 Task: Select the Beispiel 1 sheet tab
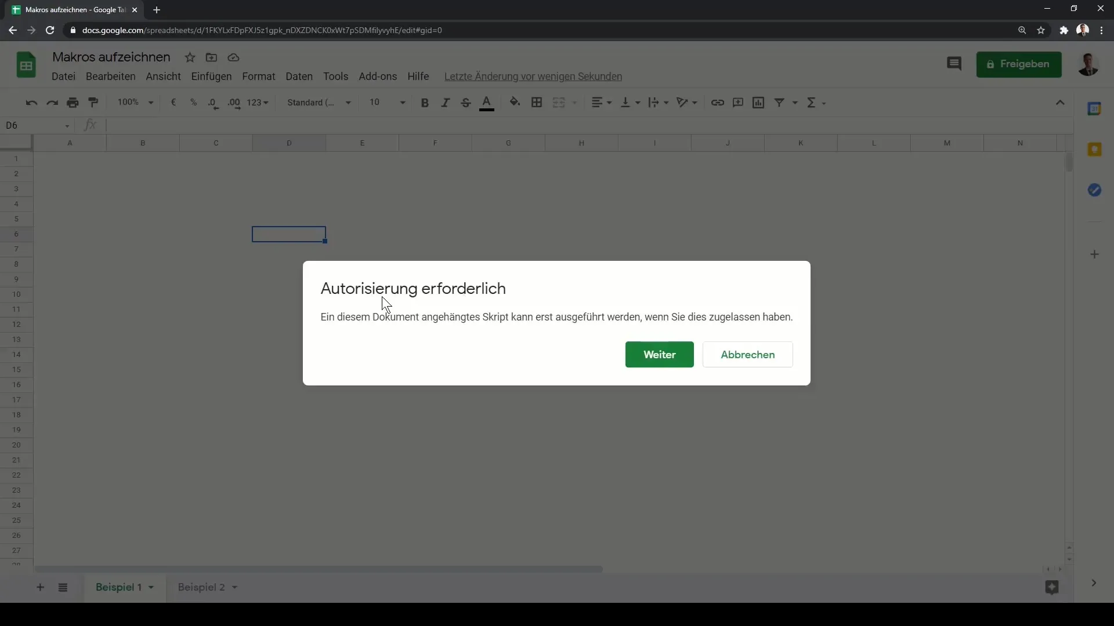click(x=118, y=587)
